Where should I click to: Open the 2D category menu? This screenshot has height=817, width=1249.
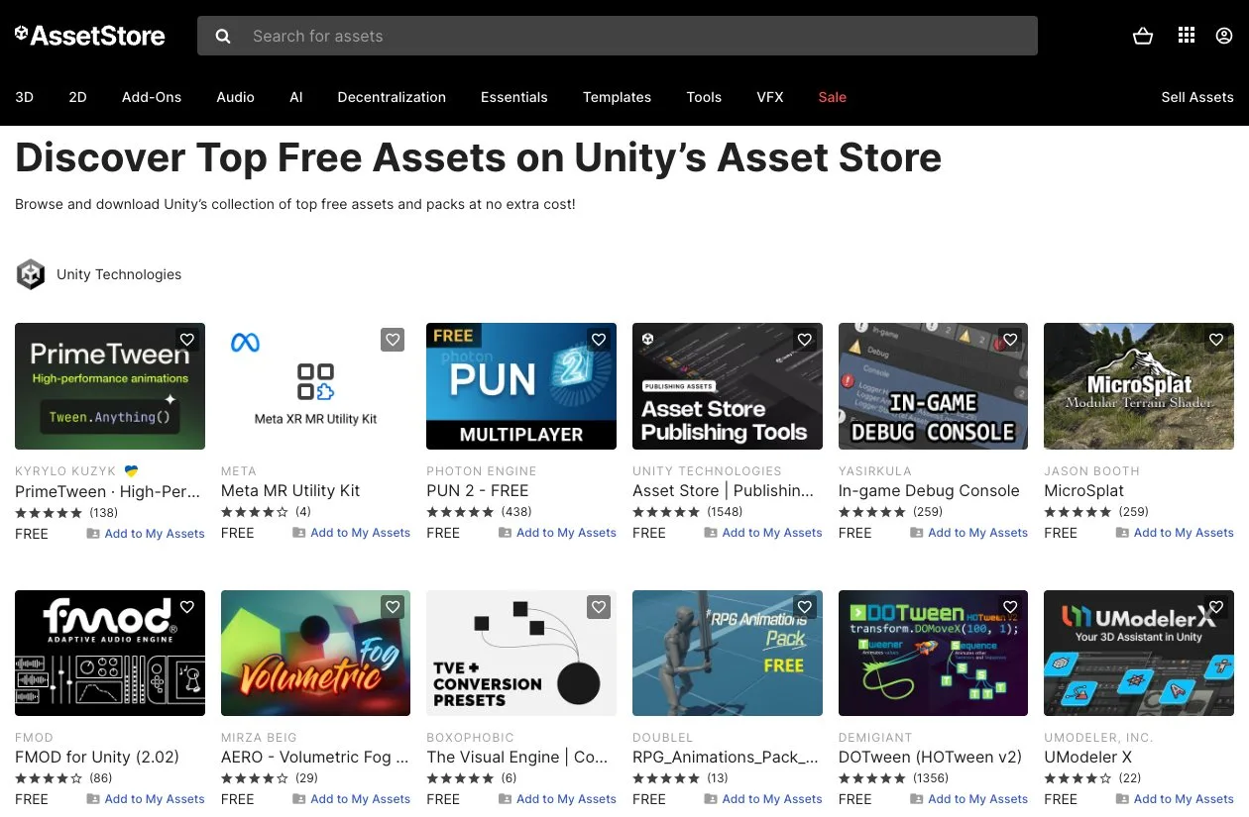pos(77,97)
